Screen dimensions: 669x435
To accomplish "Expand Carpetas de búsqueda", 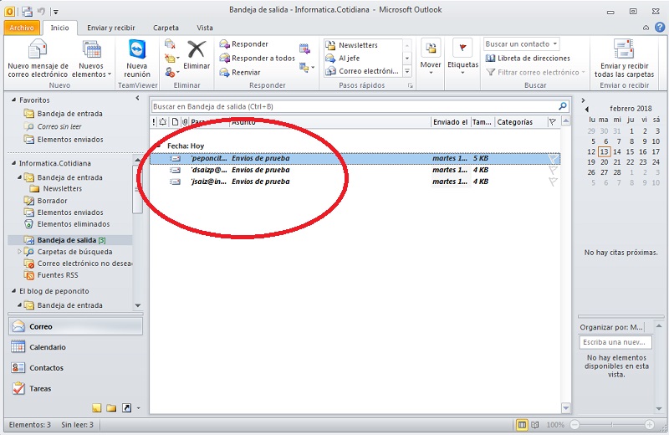I will click(x=19, y=252).
